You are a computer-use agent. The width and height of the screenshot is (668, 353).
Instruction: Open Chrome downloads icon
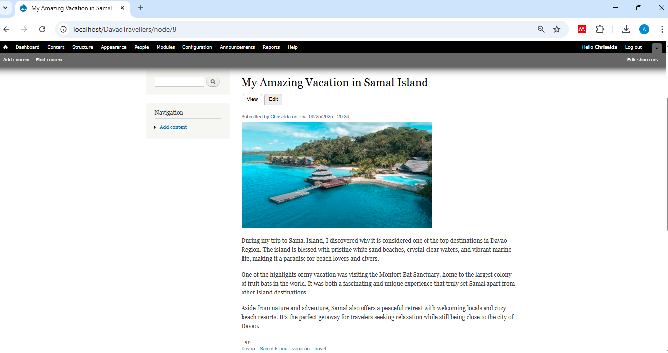click(x=626, y=29)
